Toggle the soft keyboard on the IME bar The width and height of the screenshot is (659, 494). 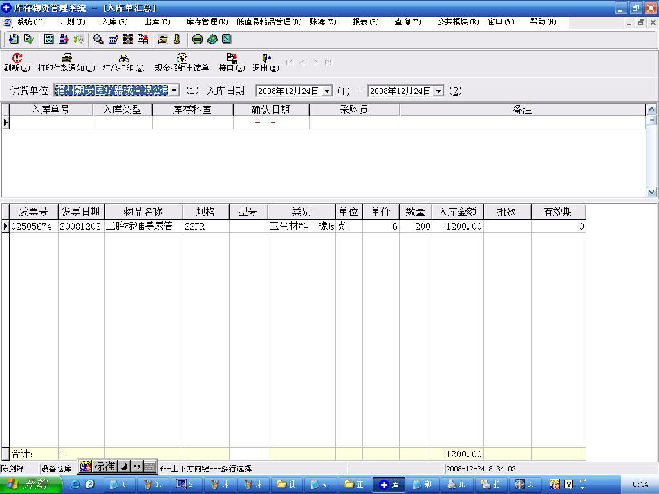point(149,466)
